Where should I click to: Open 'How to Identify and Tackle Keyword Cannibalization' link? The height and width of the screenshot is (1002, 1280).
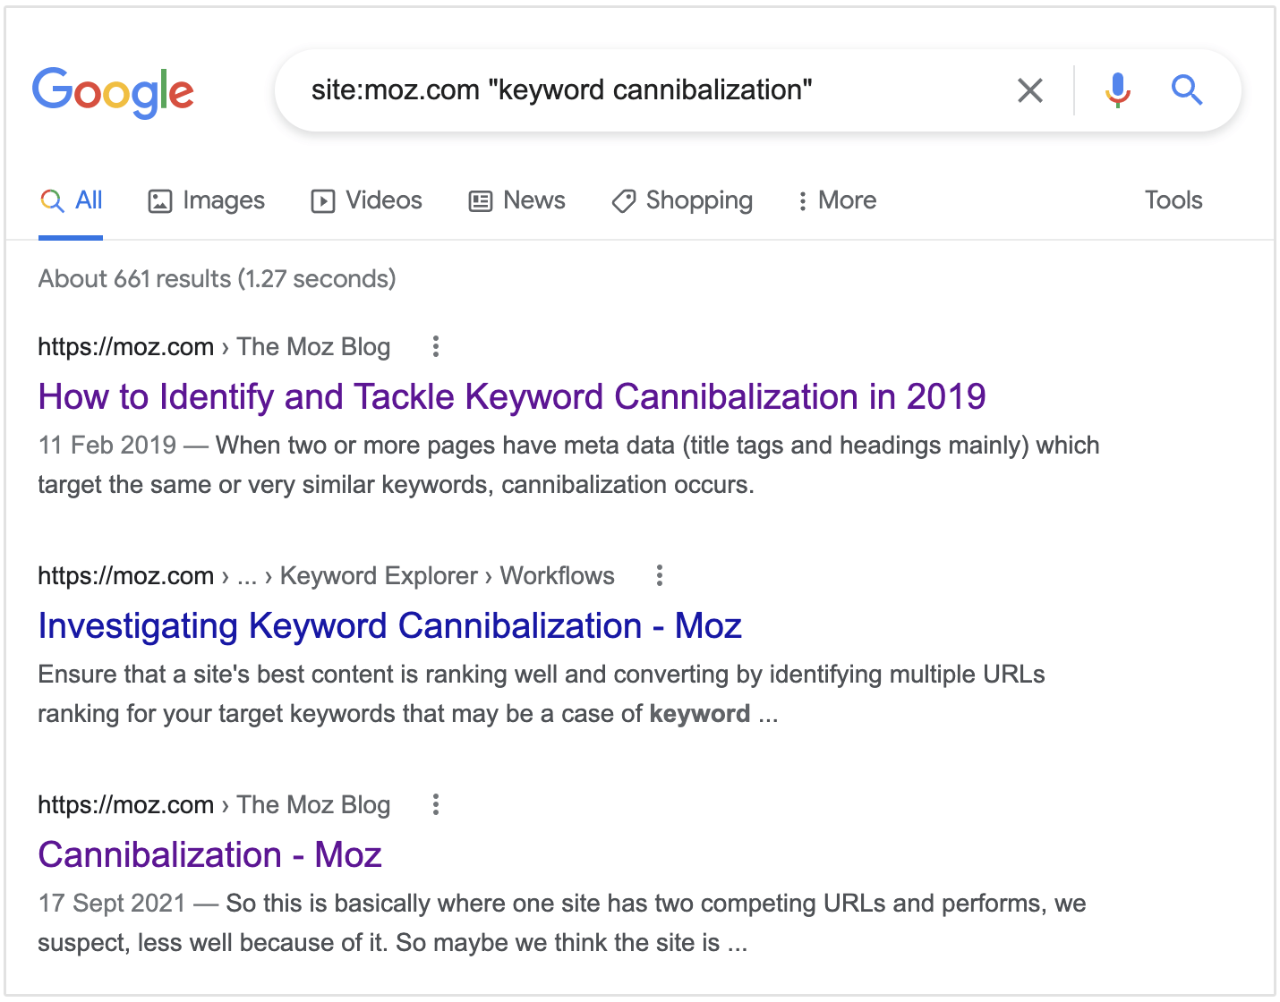(511, 396)
